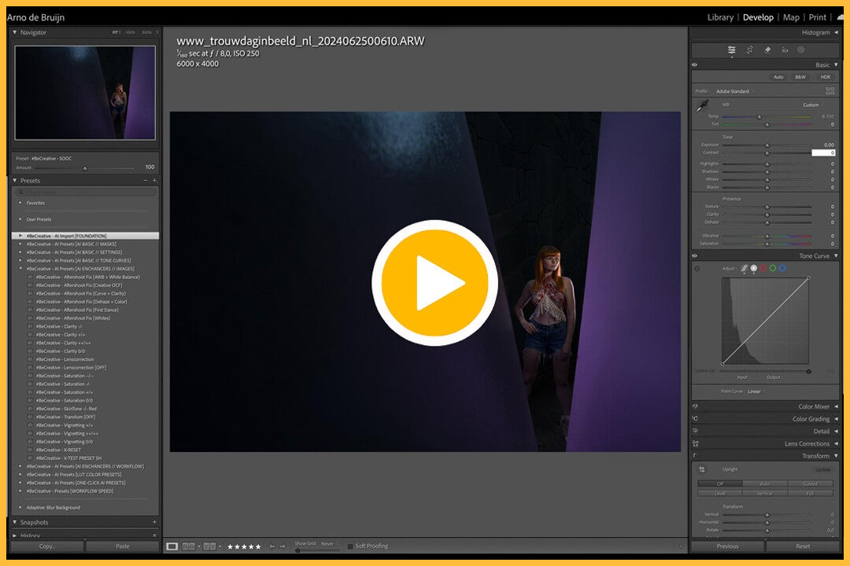This screenshot has height=566, width=850.
Task: Open the Red Eye correction tool
Action: pyautogui.click(x=785, y=50)
